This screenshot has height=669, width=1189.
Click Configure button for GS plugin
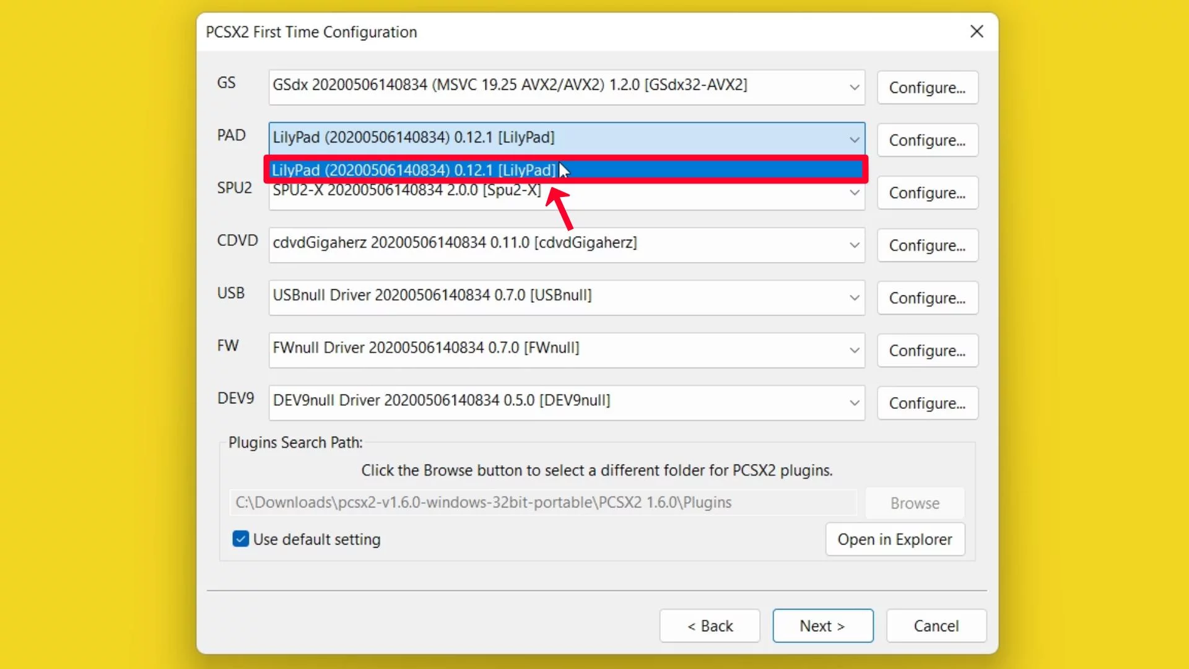(x=927, y=87)
